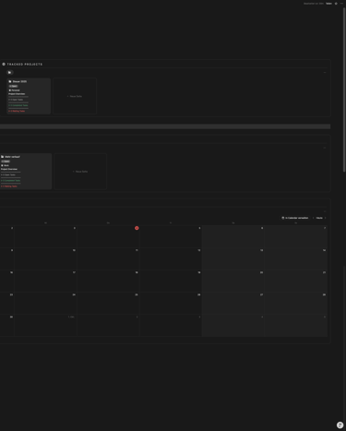
Task: Open ellipsis menu above the calendar view
Action: coord(325,211)
